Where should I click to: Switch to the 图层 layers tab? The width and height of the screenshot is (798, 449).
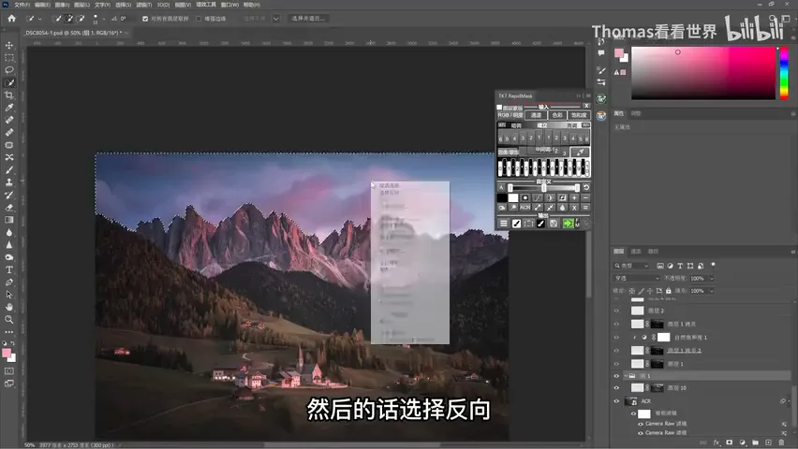pos(619,252)
